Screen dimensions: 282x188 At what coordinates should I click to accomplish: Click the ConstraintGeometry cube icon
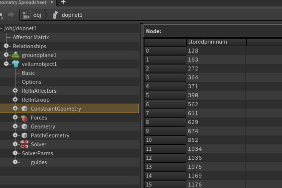[24, 109]
